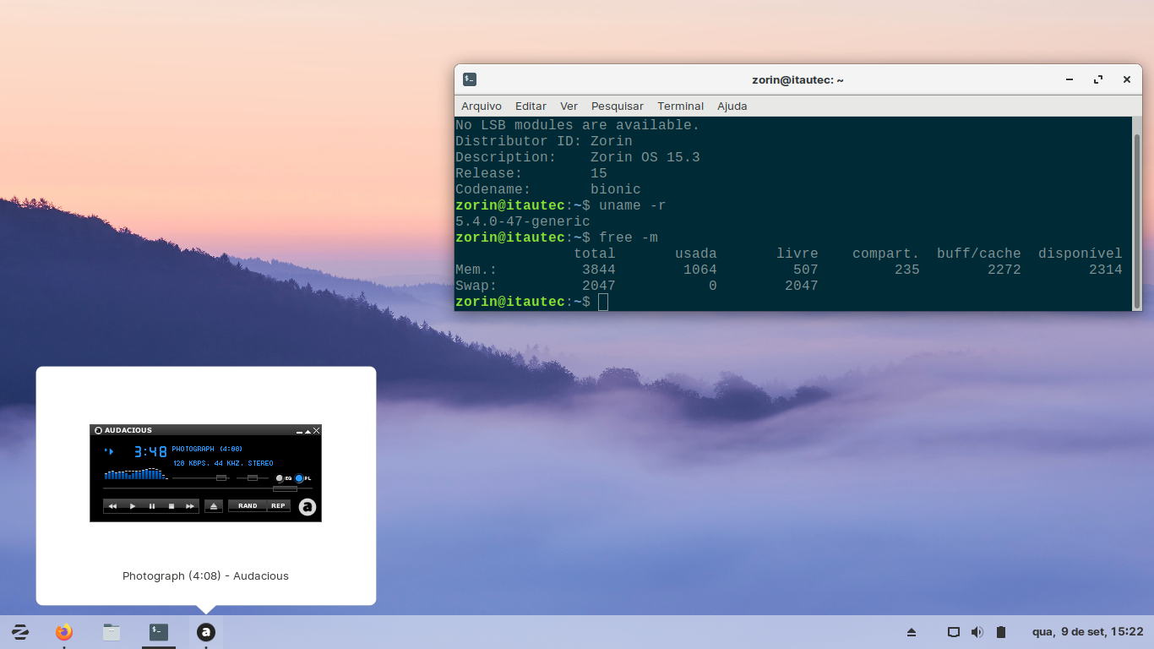1154x649 pixels.
Task: Open the clock showing qua, 9 de set
Action: point(1087,632)
